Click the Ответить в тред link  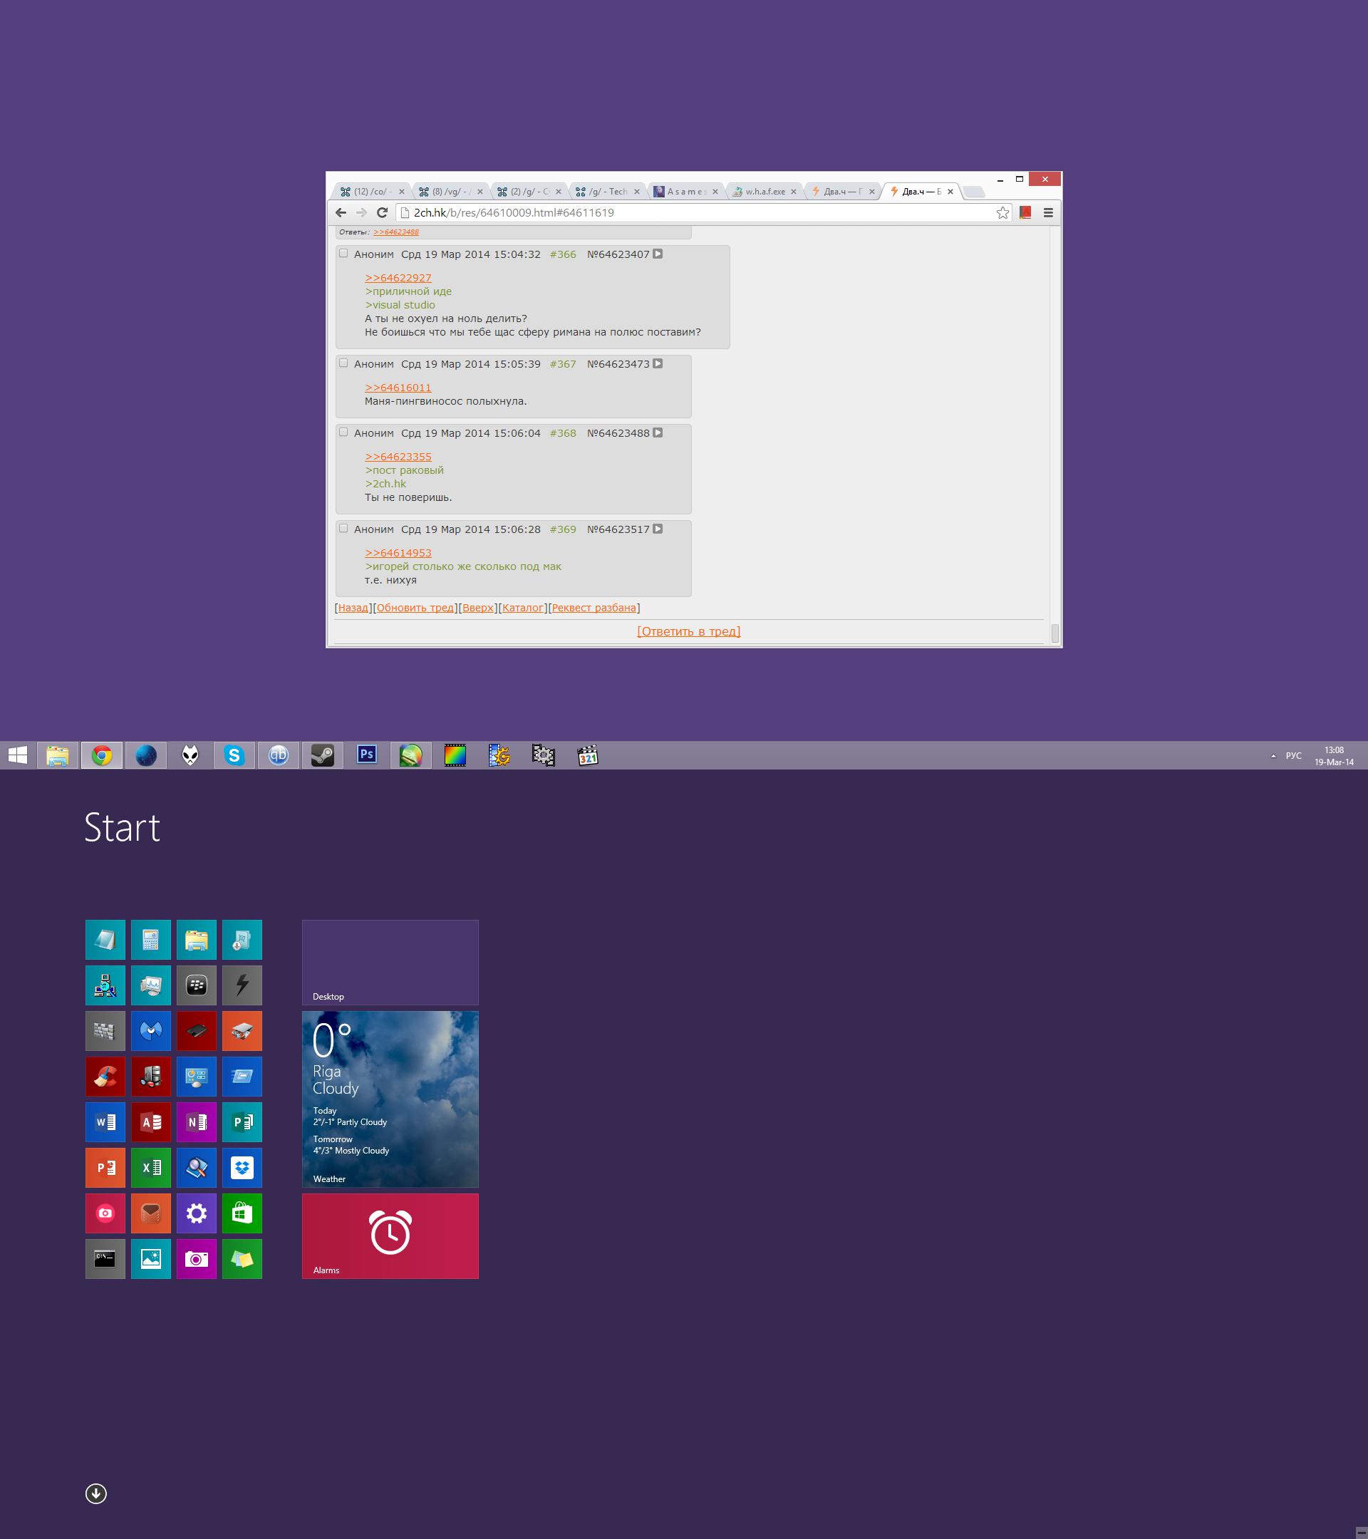click(x=688, y=631)
